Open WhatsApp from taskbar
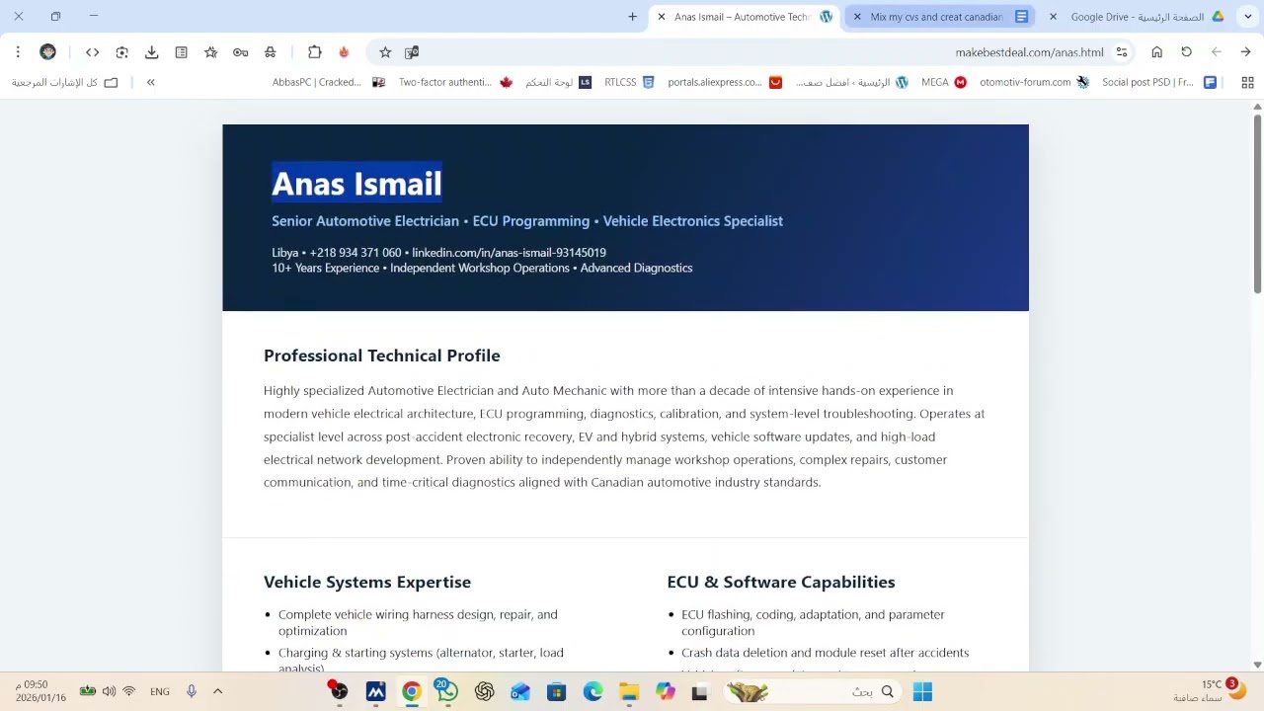This screenshot has height=711, width=1264. [x=447, y=692]
